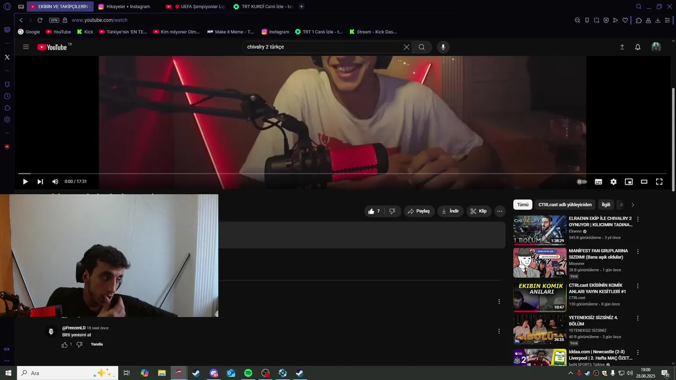Switch to miniplayer mode
Screen dimensions: 676x380
pos(628,182)
